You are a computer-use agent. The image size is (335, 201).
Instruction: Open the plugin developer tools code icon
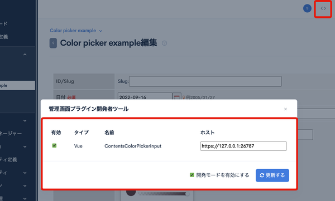(323, 8)
